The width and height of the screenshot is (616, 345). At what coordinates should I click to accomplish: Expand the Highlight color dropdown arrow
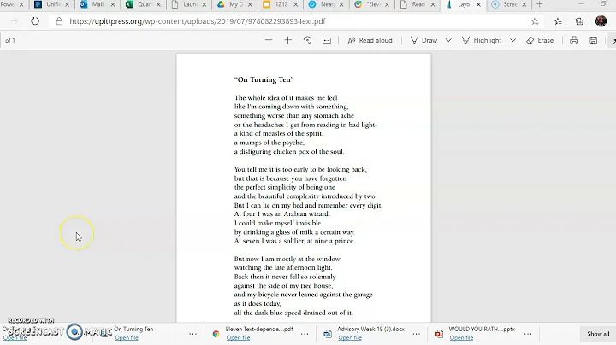pyautogui.click(x=512, y=40)
